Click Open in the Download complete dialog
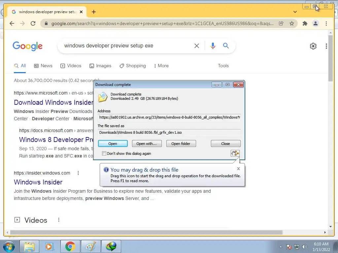Viewport: 338px width, 253px height. point(113,144)
